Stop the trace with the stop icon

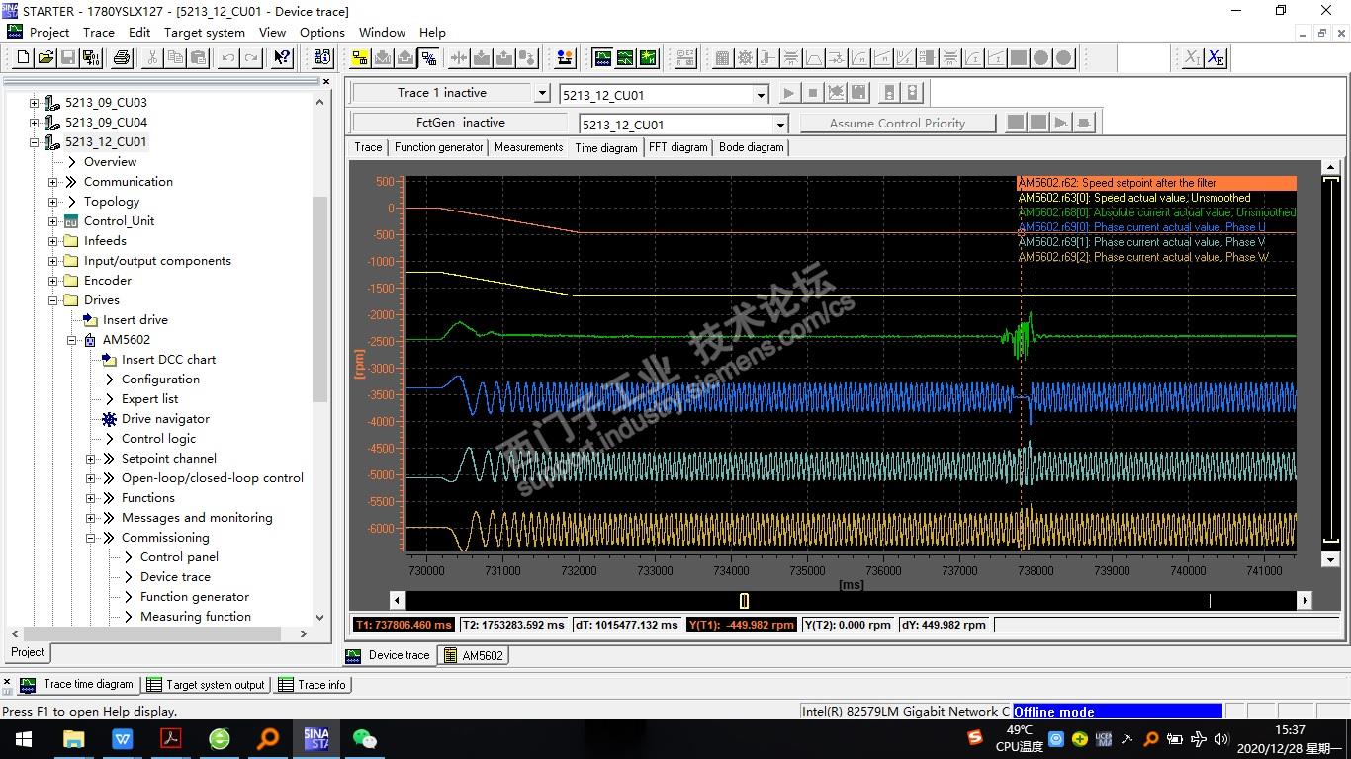click(x=813, y=93)
